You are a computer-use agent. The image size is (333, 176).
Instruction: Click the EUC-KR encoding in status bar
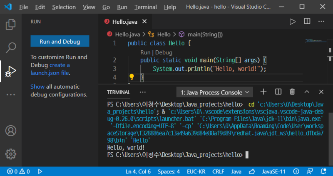click(196, 171)
